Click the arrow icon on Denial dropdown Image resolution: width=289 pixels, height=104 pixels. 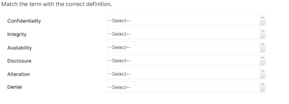click(x=263, y=84)
